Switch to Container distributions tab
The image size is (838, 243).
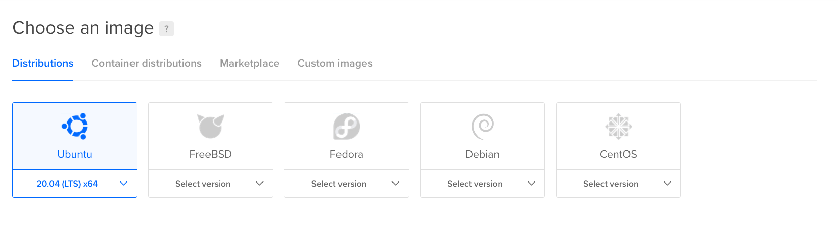(146, 64)
